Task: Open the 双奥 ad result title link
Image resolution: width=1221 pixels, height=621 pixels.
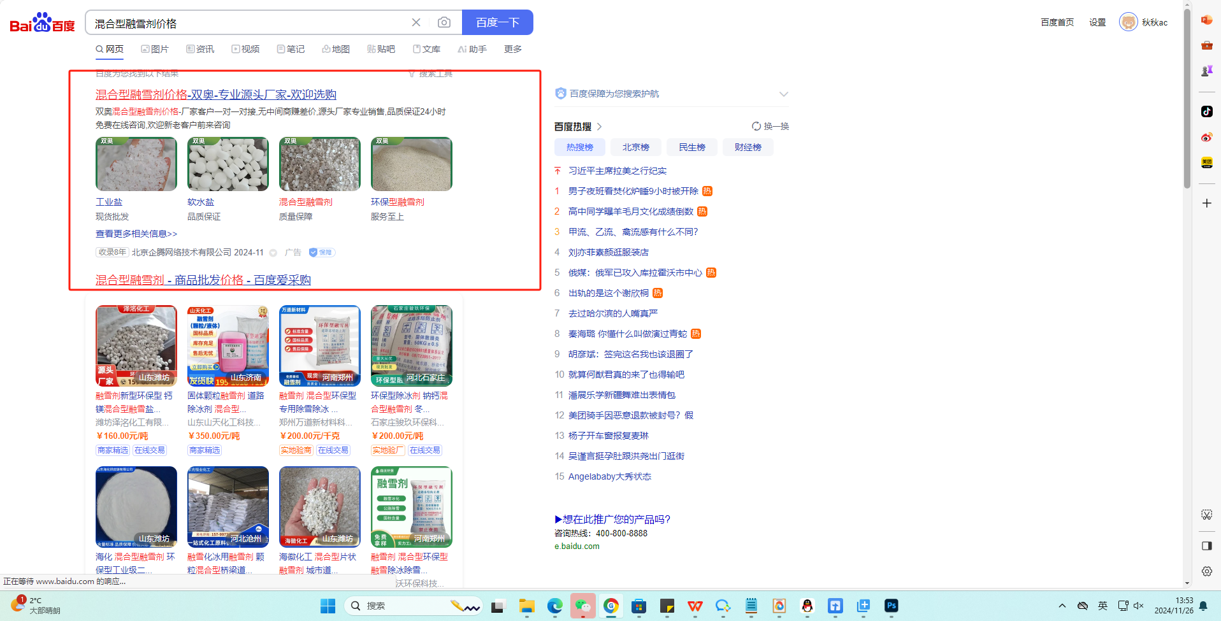Action: pos(216,94)
